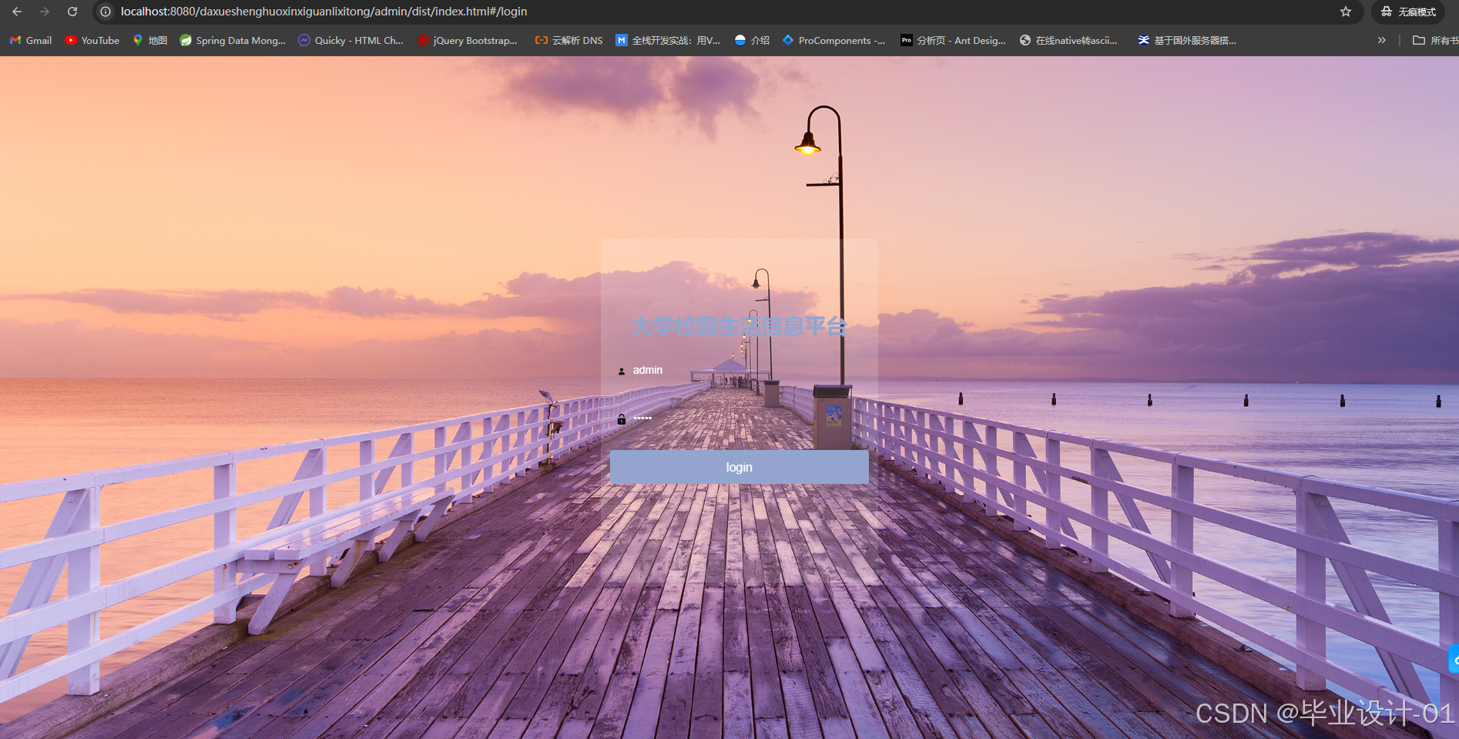Click the site info icon in address bar
The width and height of the screenshot is (1459, 739).
(x=106, y=12)
